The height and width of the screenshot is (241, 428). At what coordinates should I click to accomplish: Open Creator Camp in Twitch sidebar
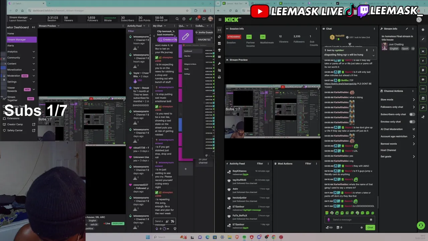15,124
